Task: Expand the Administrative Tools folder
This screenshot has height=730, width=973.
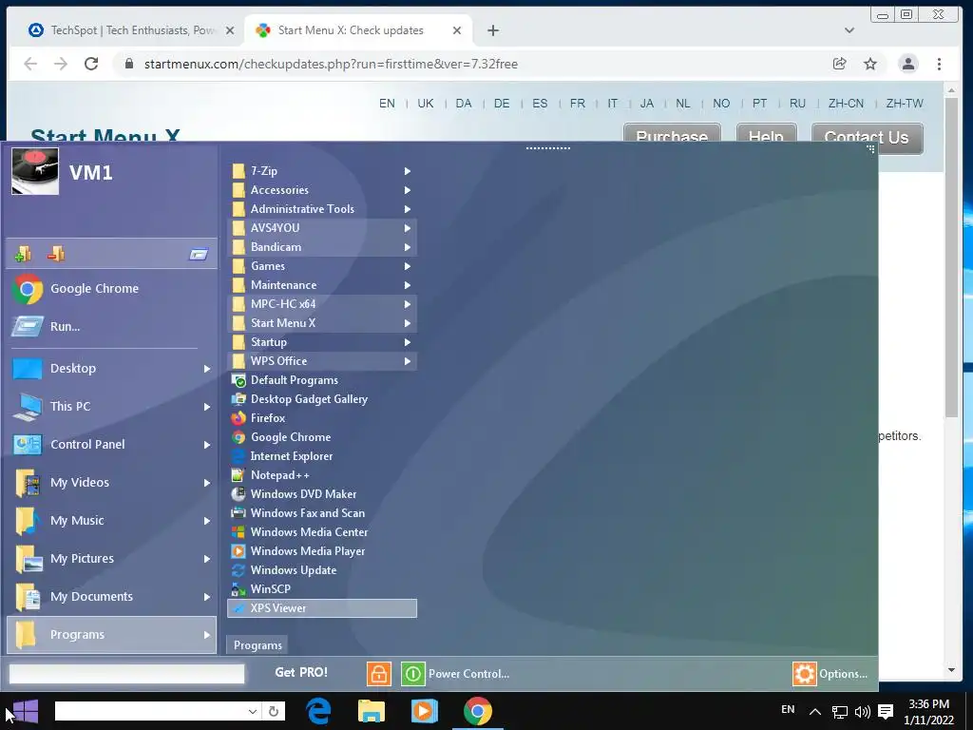Action: point(322,209)
